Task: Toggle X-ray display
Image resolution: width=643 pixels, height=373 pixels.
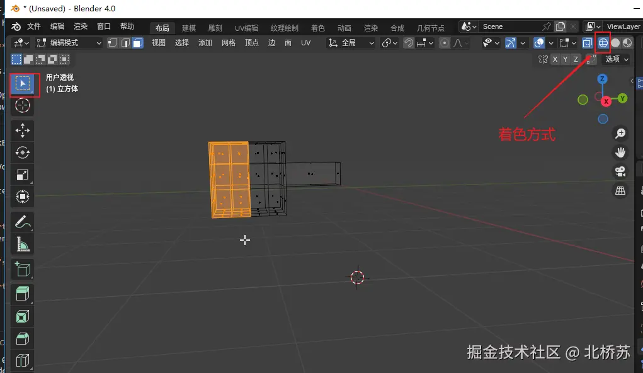Action: (587, 43)
